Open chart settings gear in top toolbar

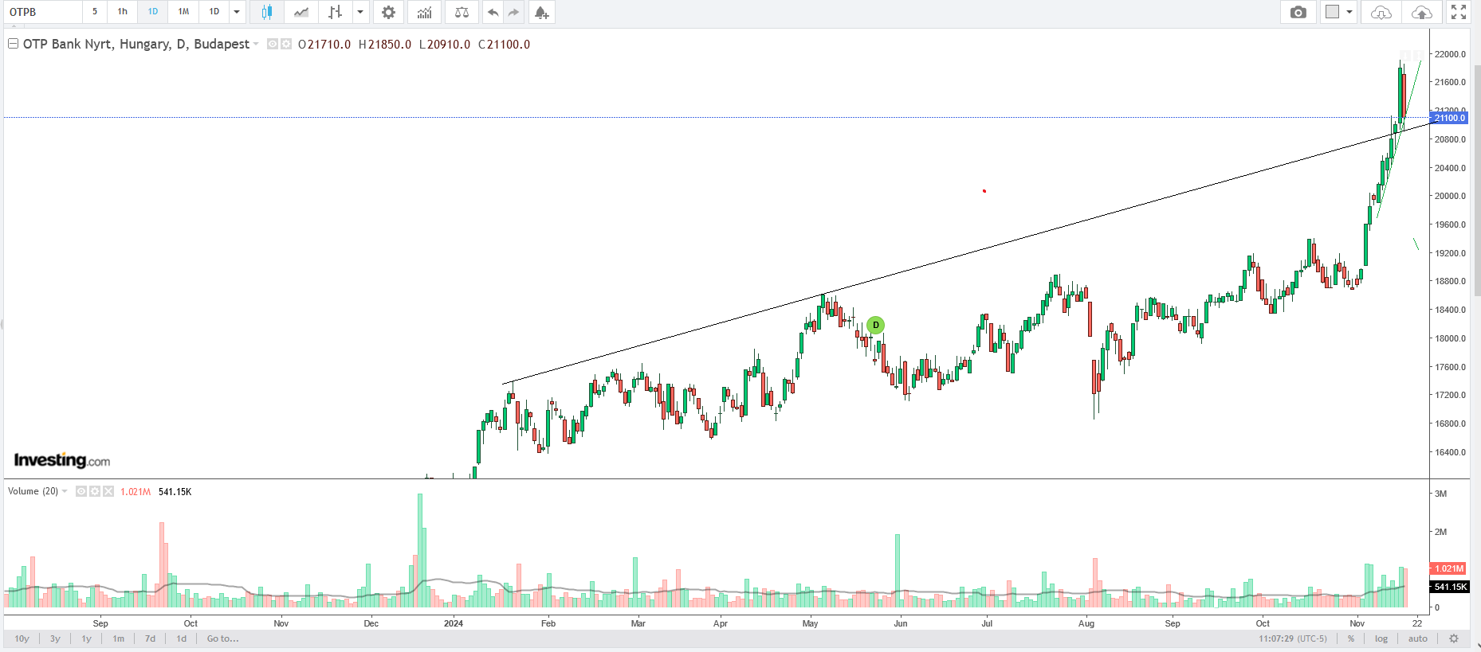pos(388,12)
